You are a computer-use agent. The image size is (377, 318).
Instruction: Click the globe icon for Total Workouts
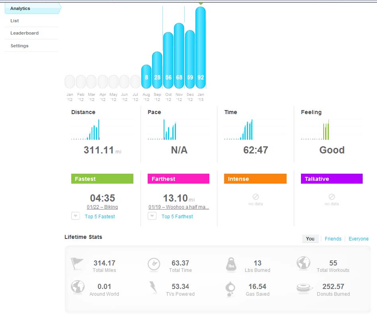pyautogui.click(x=303, y=263)
